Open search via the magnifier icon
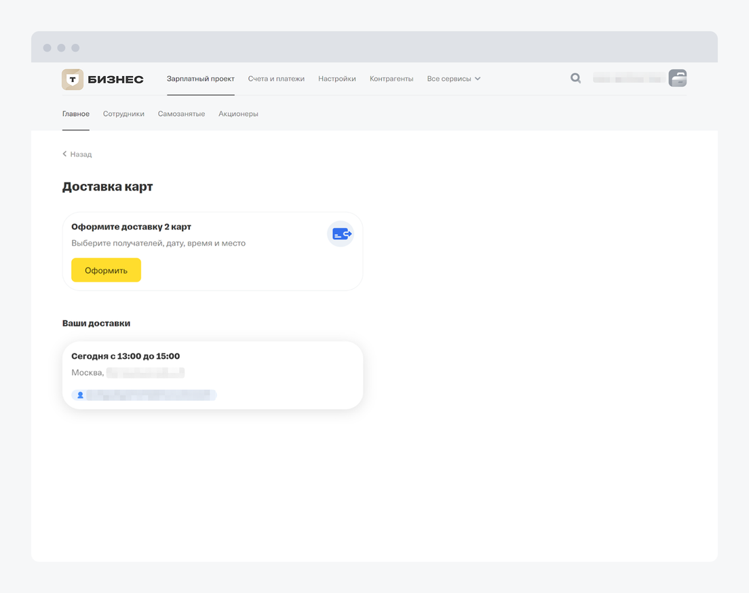This screenshot has height=593, width=749. [575, 79]
